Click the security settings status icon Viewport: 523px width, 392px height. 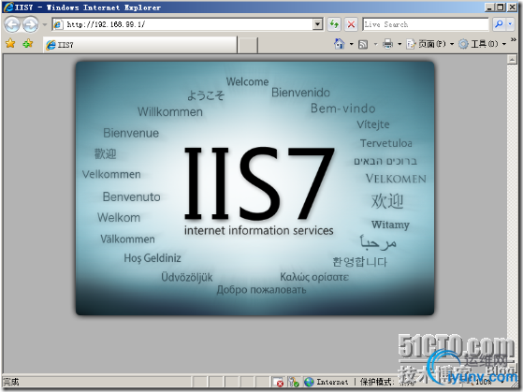[294, 382]
